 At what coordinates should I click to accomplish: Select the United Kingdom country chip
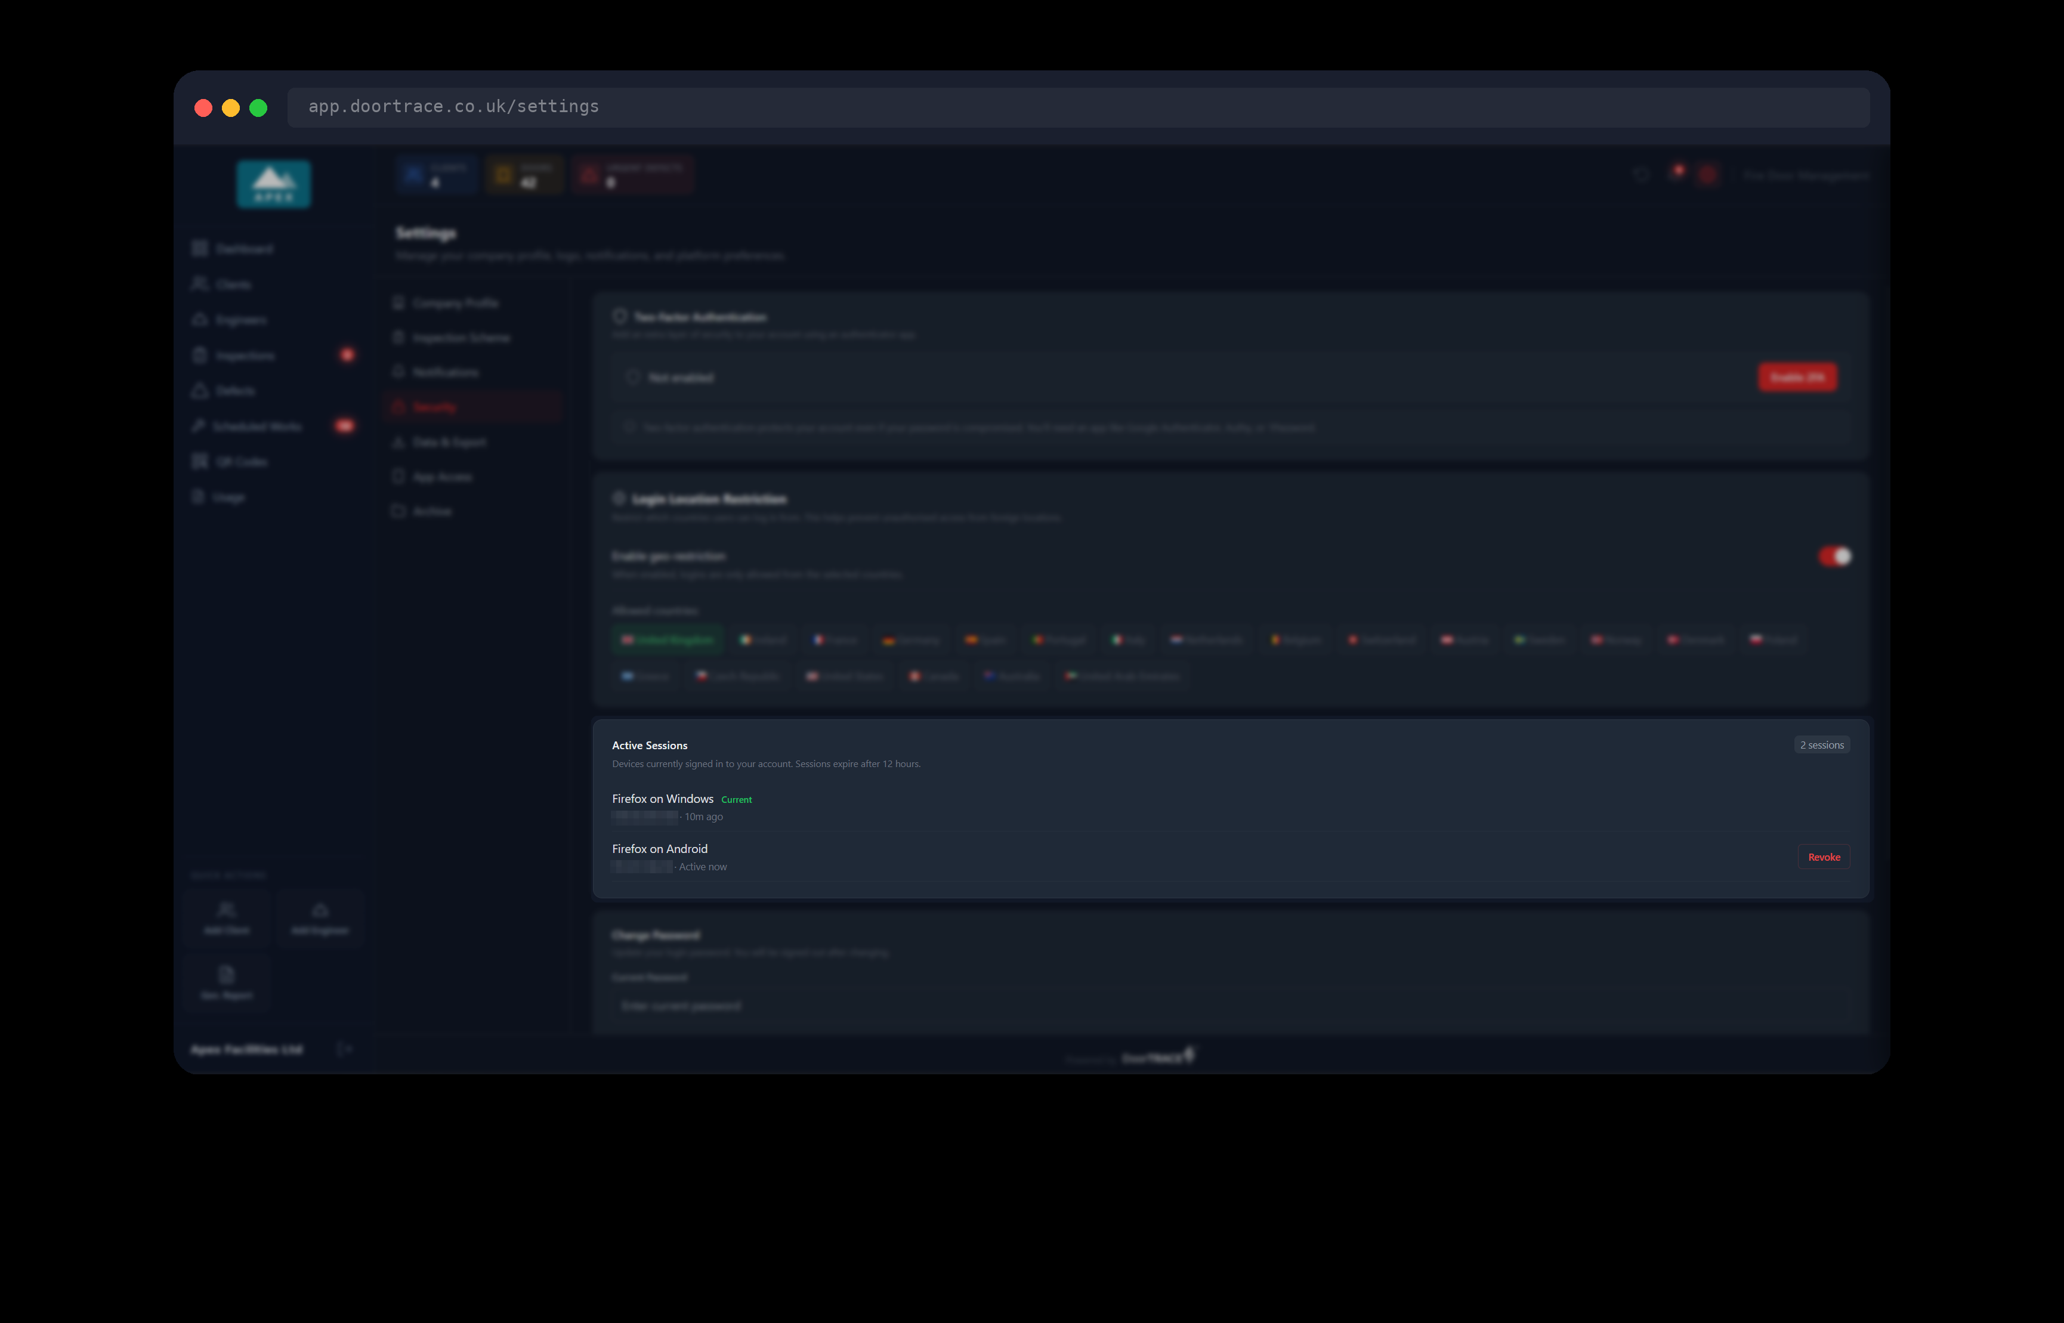tap(668, 640)
